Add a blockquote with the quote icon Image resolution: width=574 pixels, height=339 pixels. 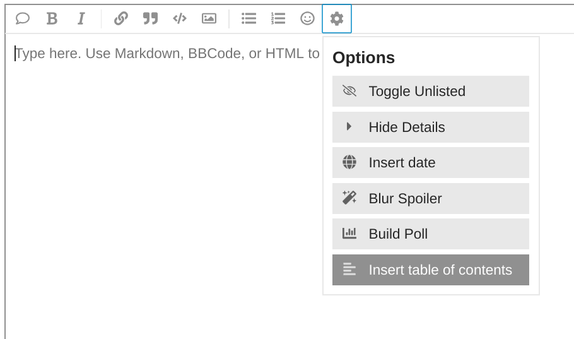click(x=150, y=19)
